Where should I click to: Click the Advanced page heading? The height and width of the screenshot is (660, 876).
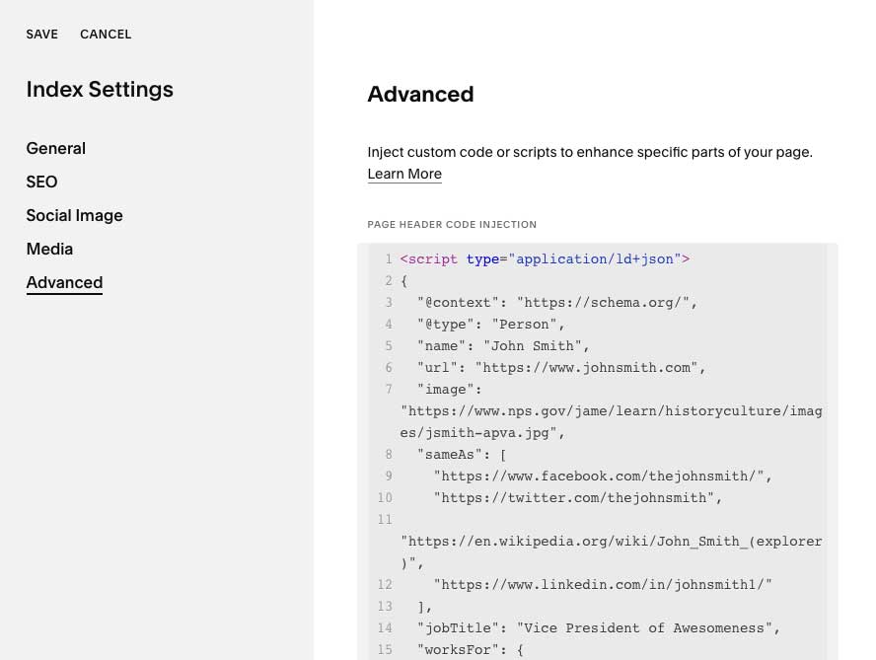(420, 95)
